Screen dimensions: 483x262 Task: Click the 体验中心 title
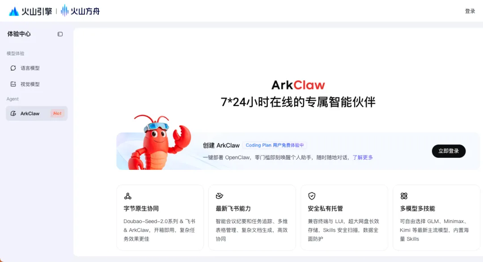click(x=19, y=34)
